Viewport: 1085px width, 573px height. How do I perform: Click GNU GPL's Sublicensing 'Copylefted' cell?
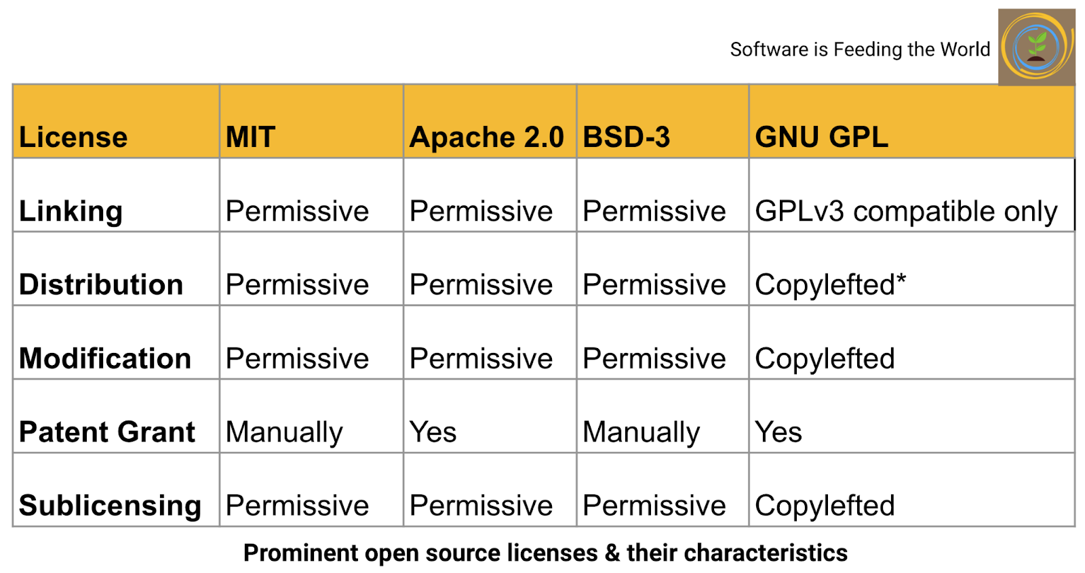coord(825,505)
